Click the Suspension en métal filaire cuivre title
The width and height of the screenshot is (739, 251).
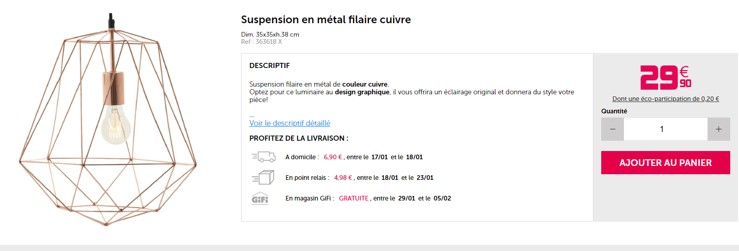coord(326,20)
